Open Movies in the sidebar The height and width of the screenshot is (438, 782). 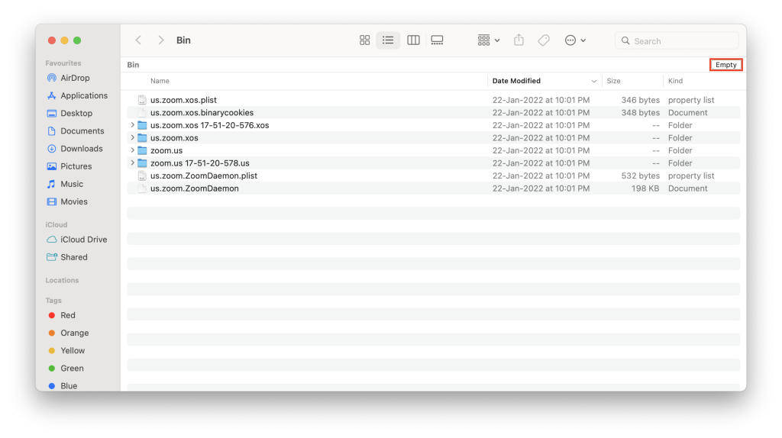click(67, 201)
